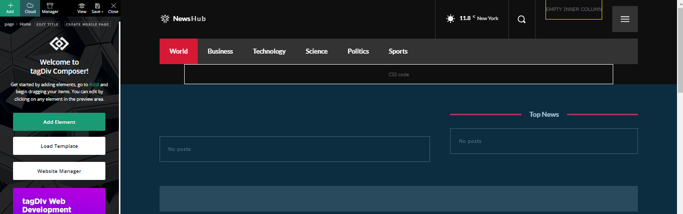This screenshot has height=214, width=683.
Task: Select the World menu tab
Action: [x=179, y=51]
